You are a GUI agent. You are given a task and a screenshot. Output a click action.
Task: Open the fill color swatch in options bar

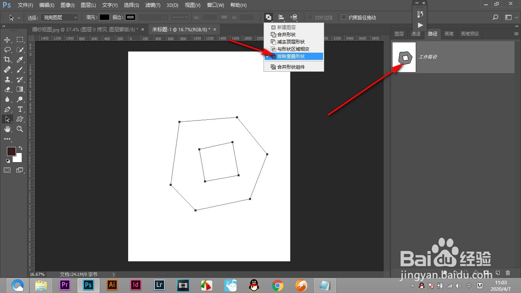(105, 17)
